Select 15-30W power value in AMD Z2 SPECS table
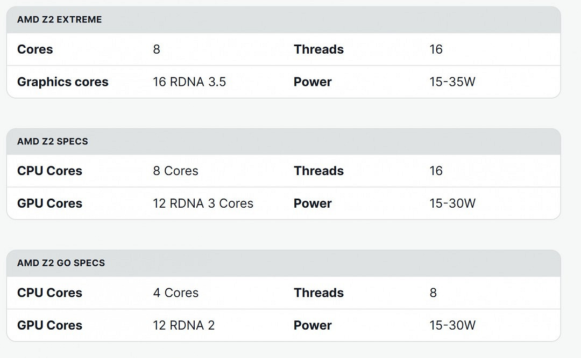The image size is (581, 358). click(452, 203)
